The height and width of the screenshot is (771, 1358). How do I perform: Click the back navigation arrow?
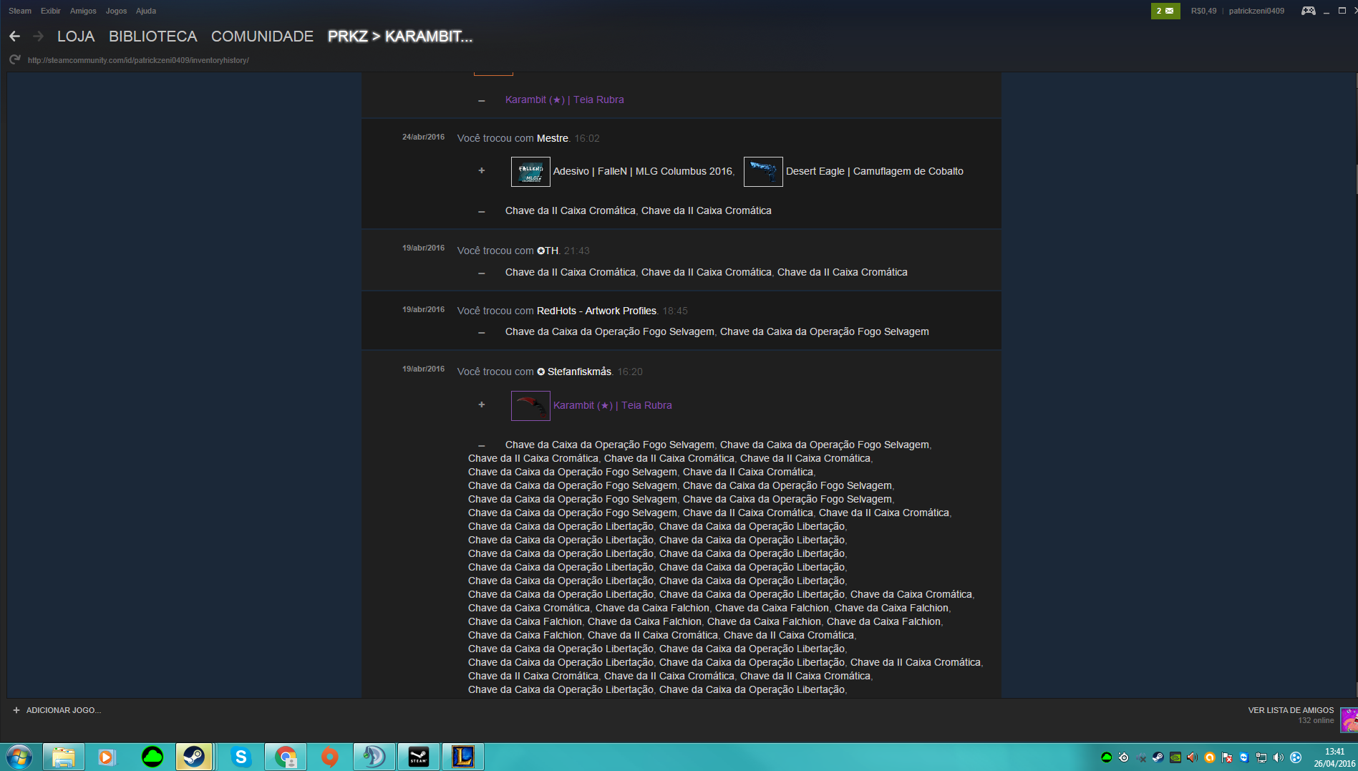pos(14,36)
